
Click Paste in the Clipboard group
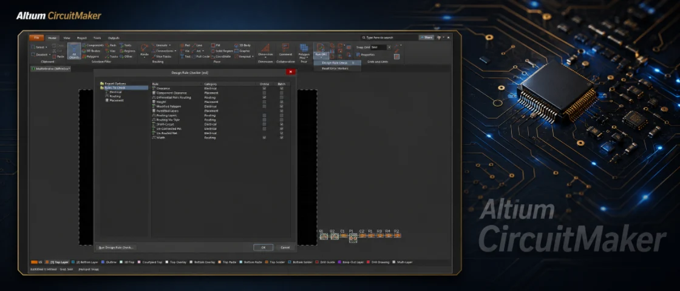(58, 56)
